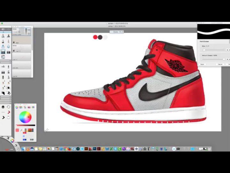The height and width of the screenshot is (173, 230).
Task: Pick the white puck on the canvas
Action: click(x=105, y=37)
